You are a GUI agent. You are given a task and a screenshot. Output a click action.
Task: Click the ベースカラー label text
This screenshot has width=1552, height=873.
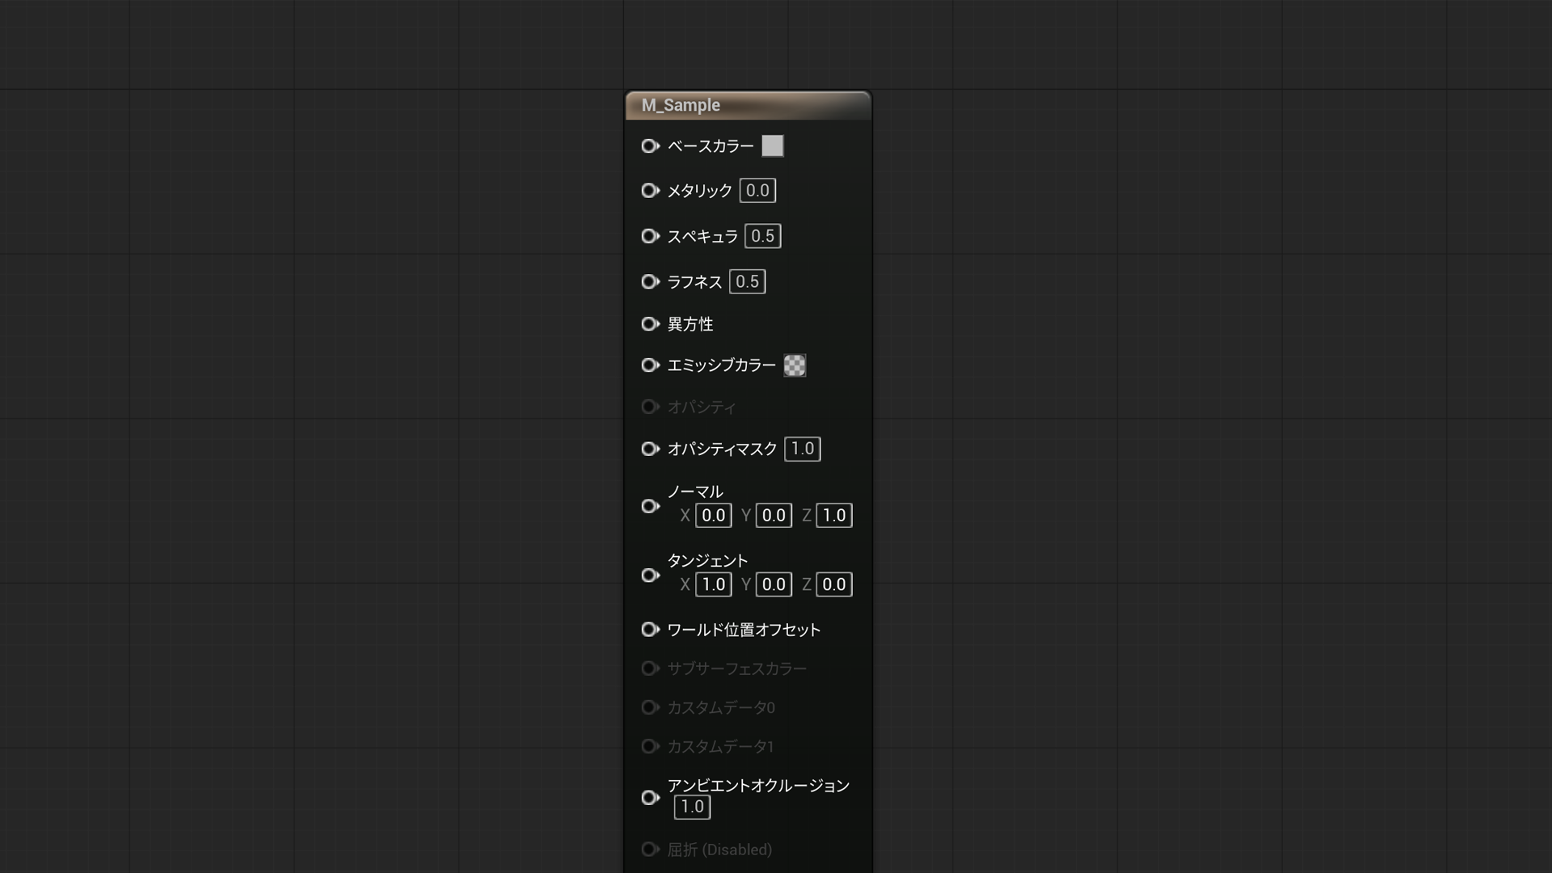[x=711, y=146]
